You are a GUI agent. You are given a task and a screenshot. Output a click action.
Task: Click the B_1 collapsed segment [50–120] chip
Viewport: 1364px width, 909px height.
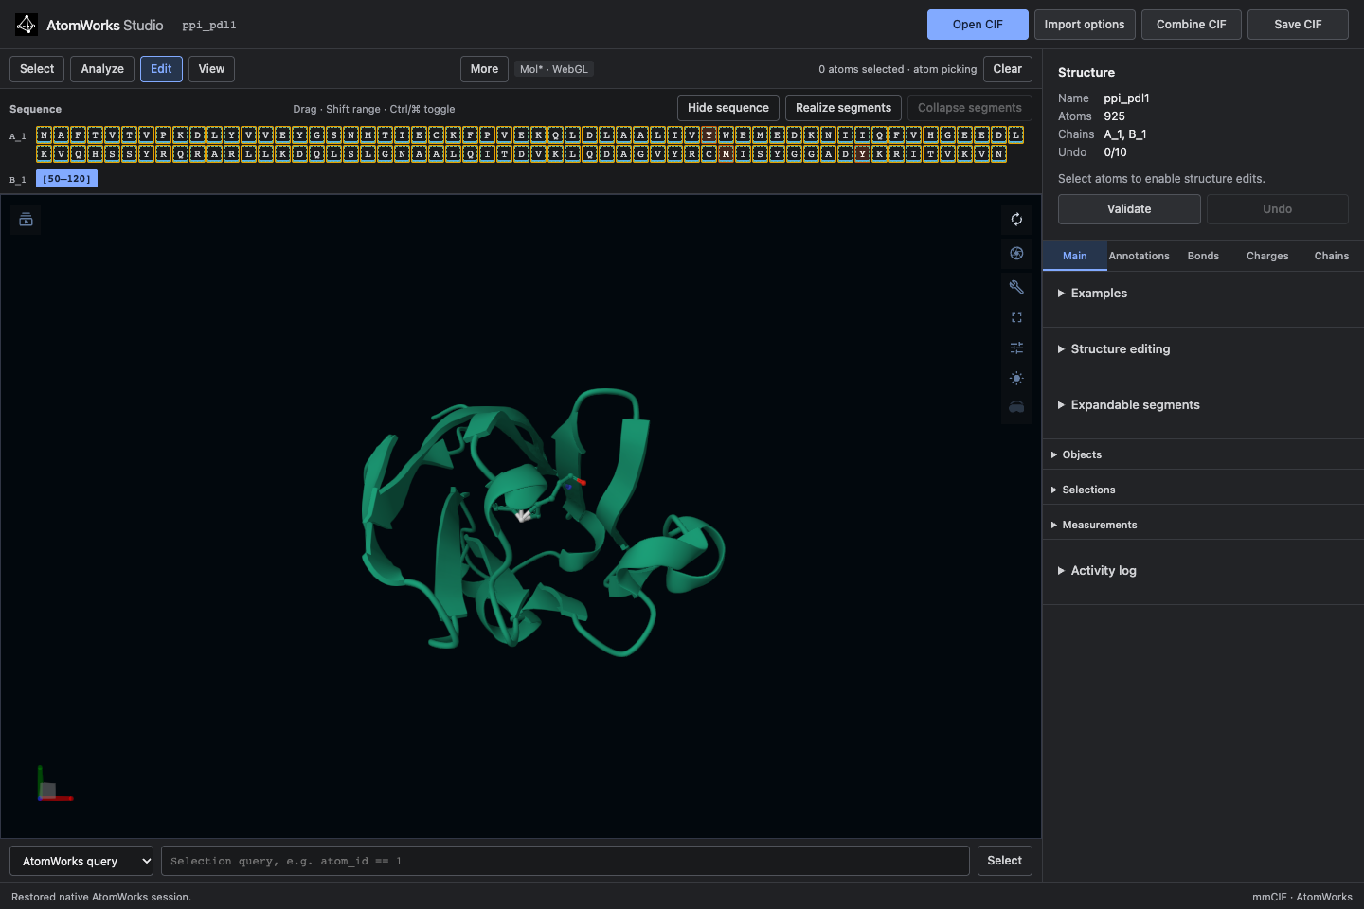click(x=66, y=179)
